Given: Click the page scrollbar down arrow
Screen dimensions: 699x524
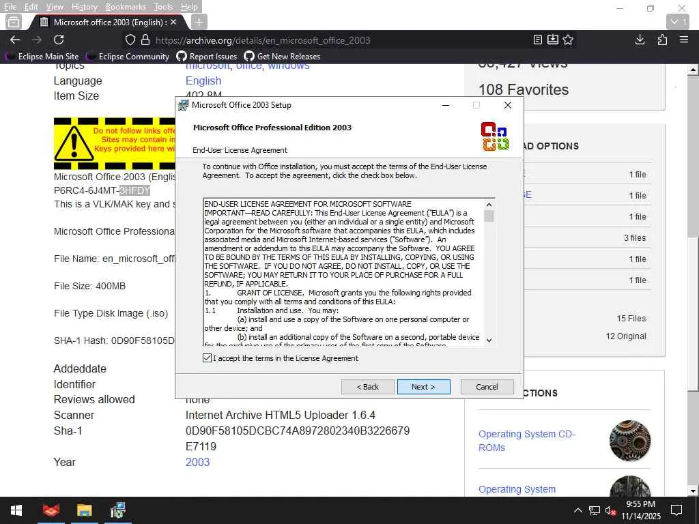Looking at the screenshot, I should 693,491.
